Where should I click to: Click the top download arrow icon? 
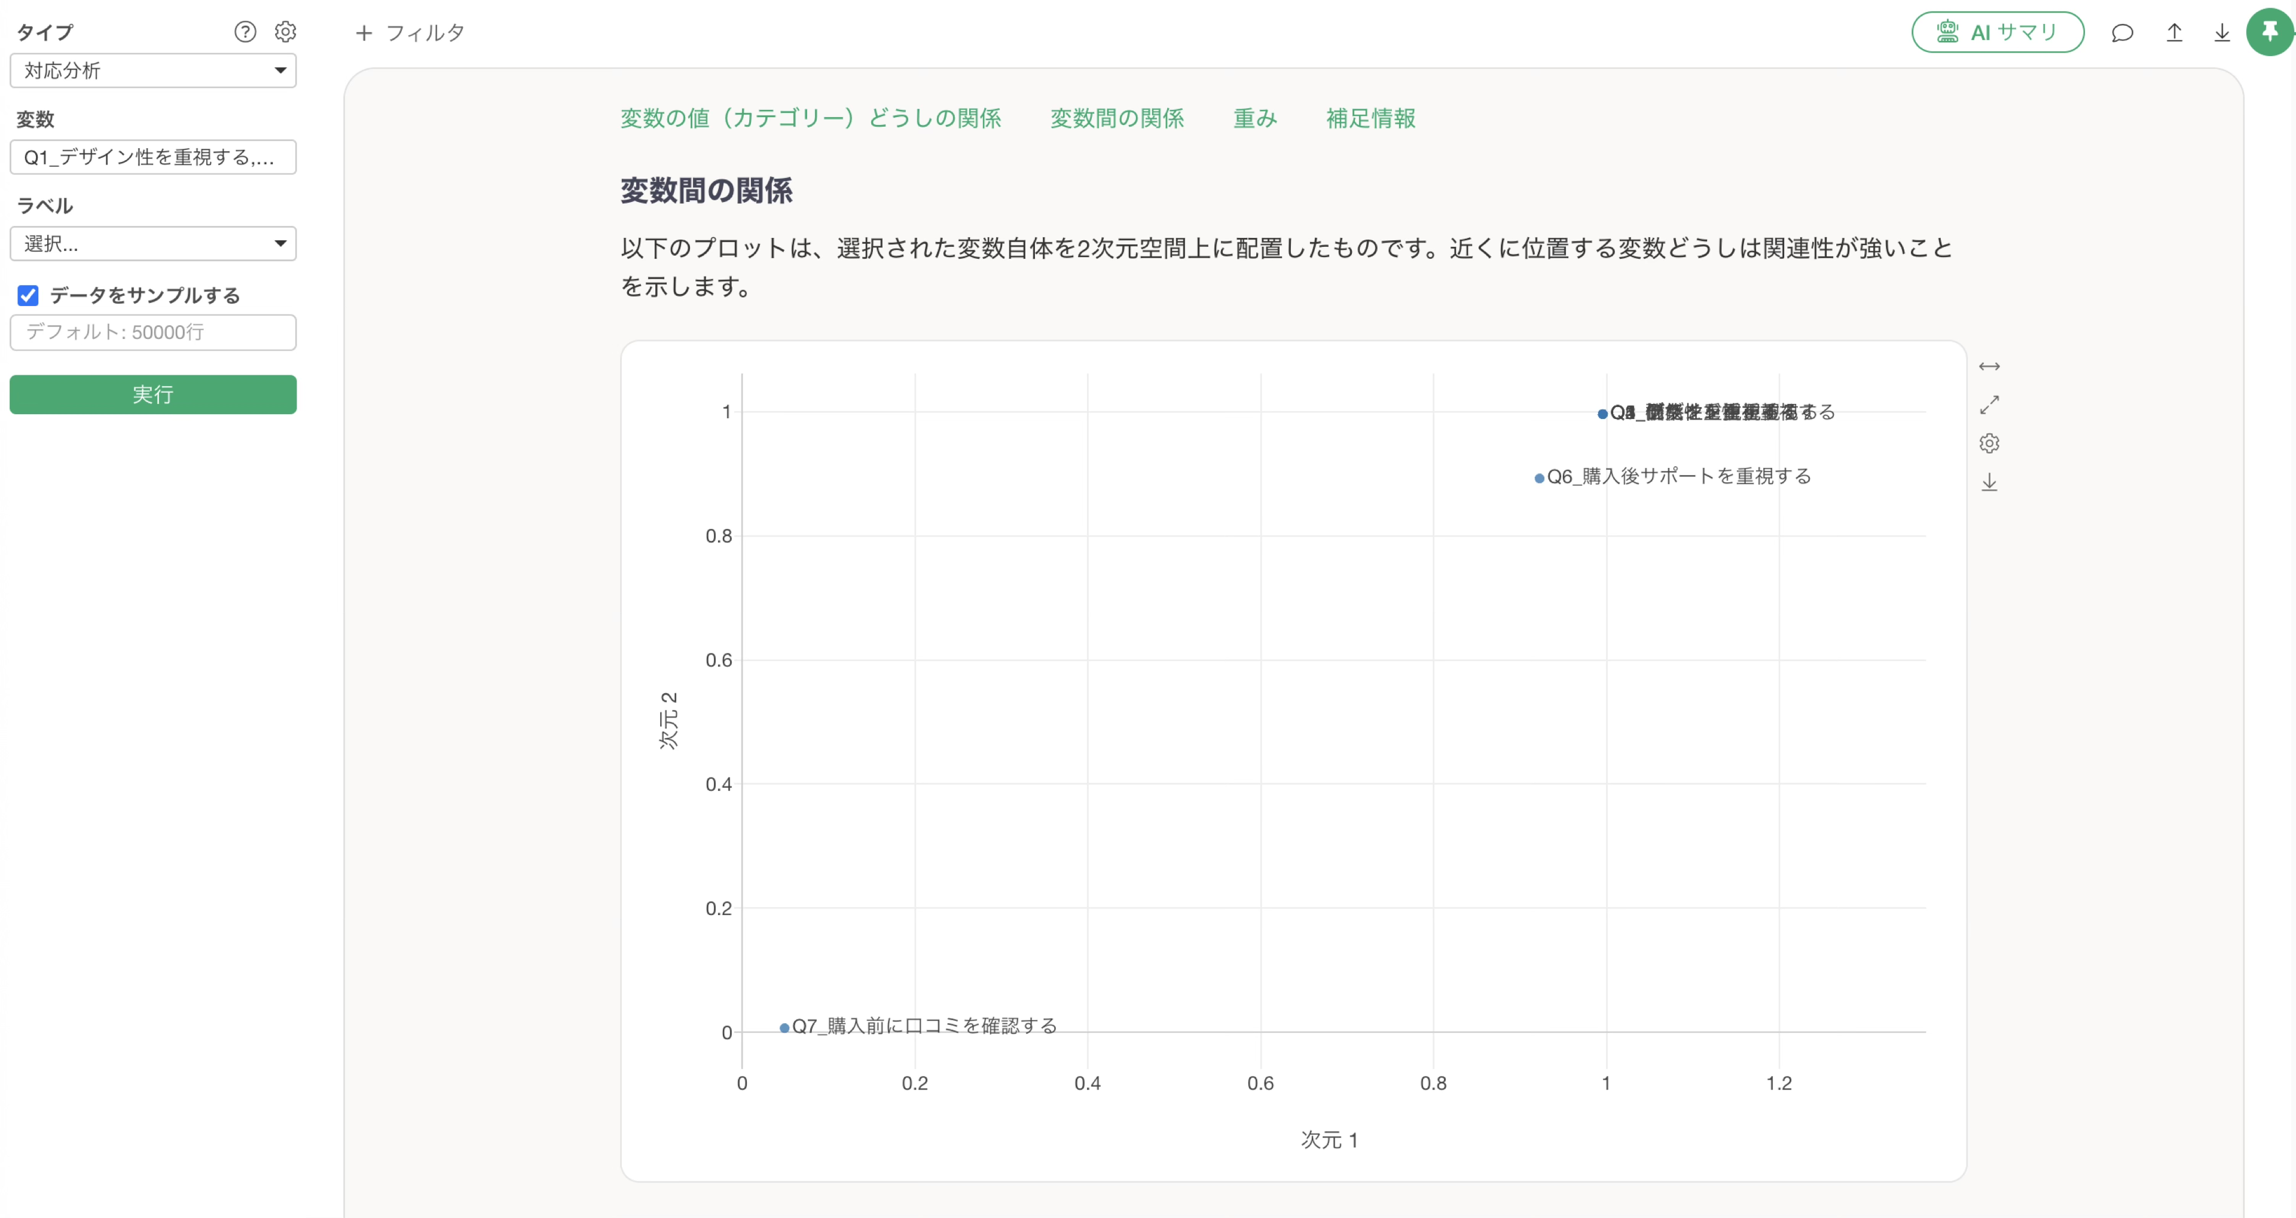point(2222,33)
